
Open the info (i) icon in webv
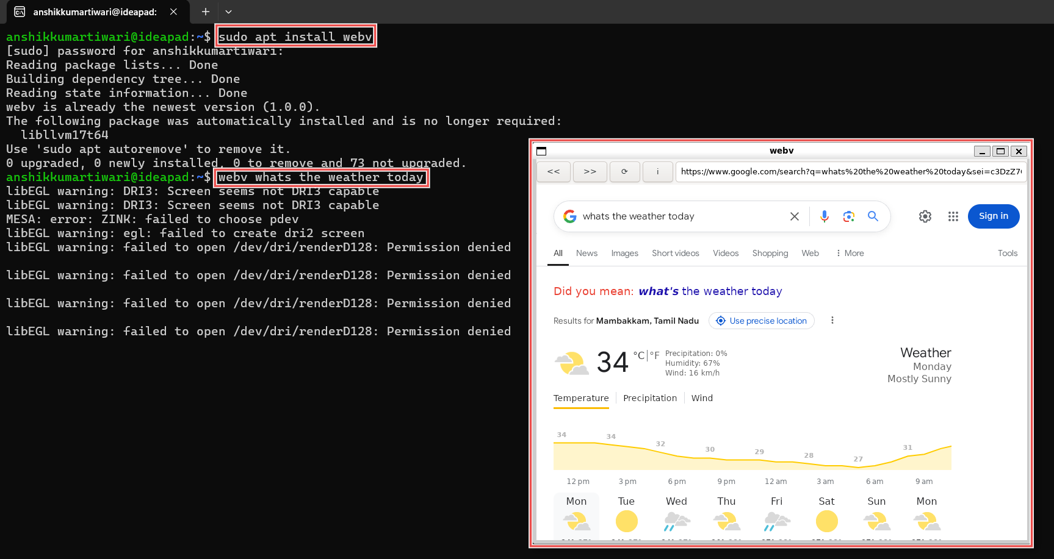click(x=657, y=171)
